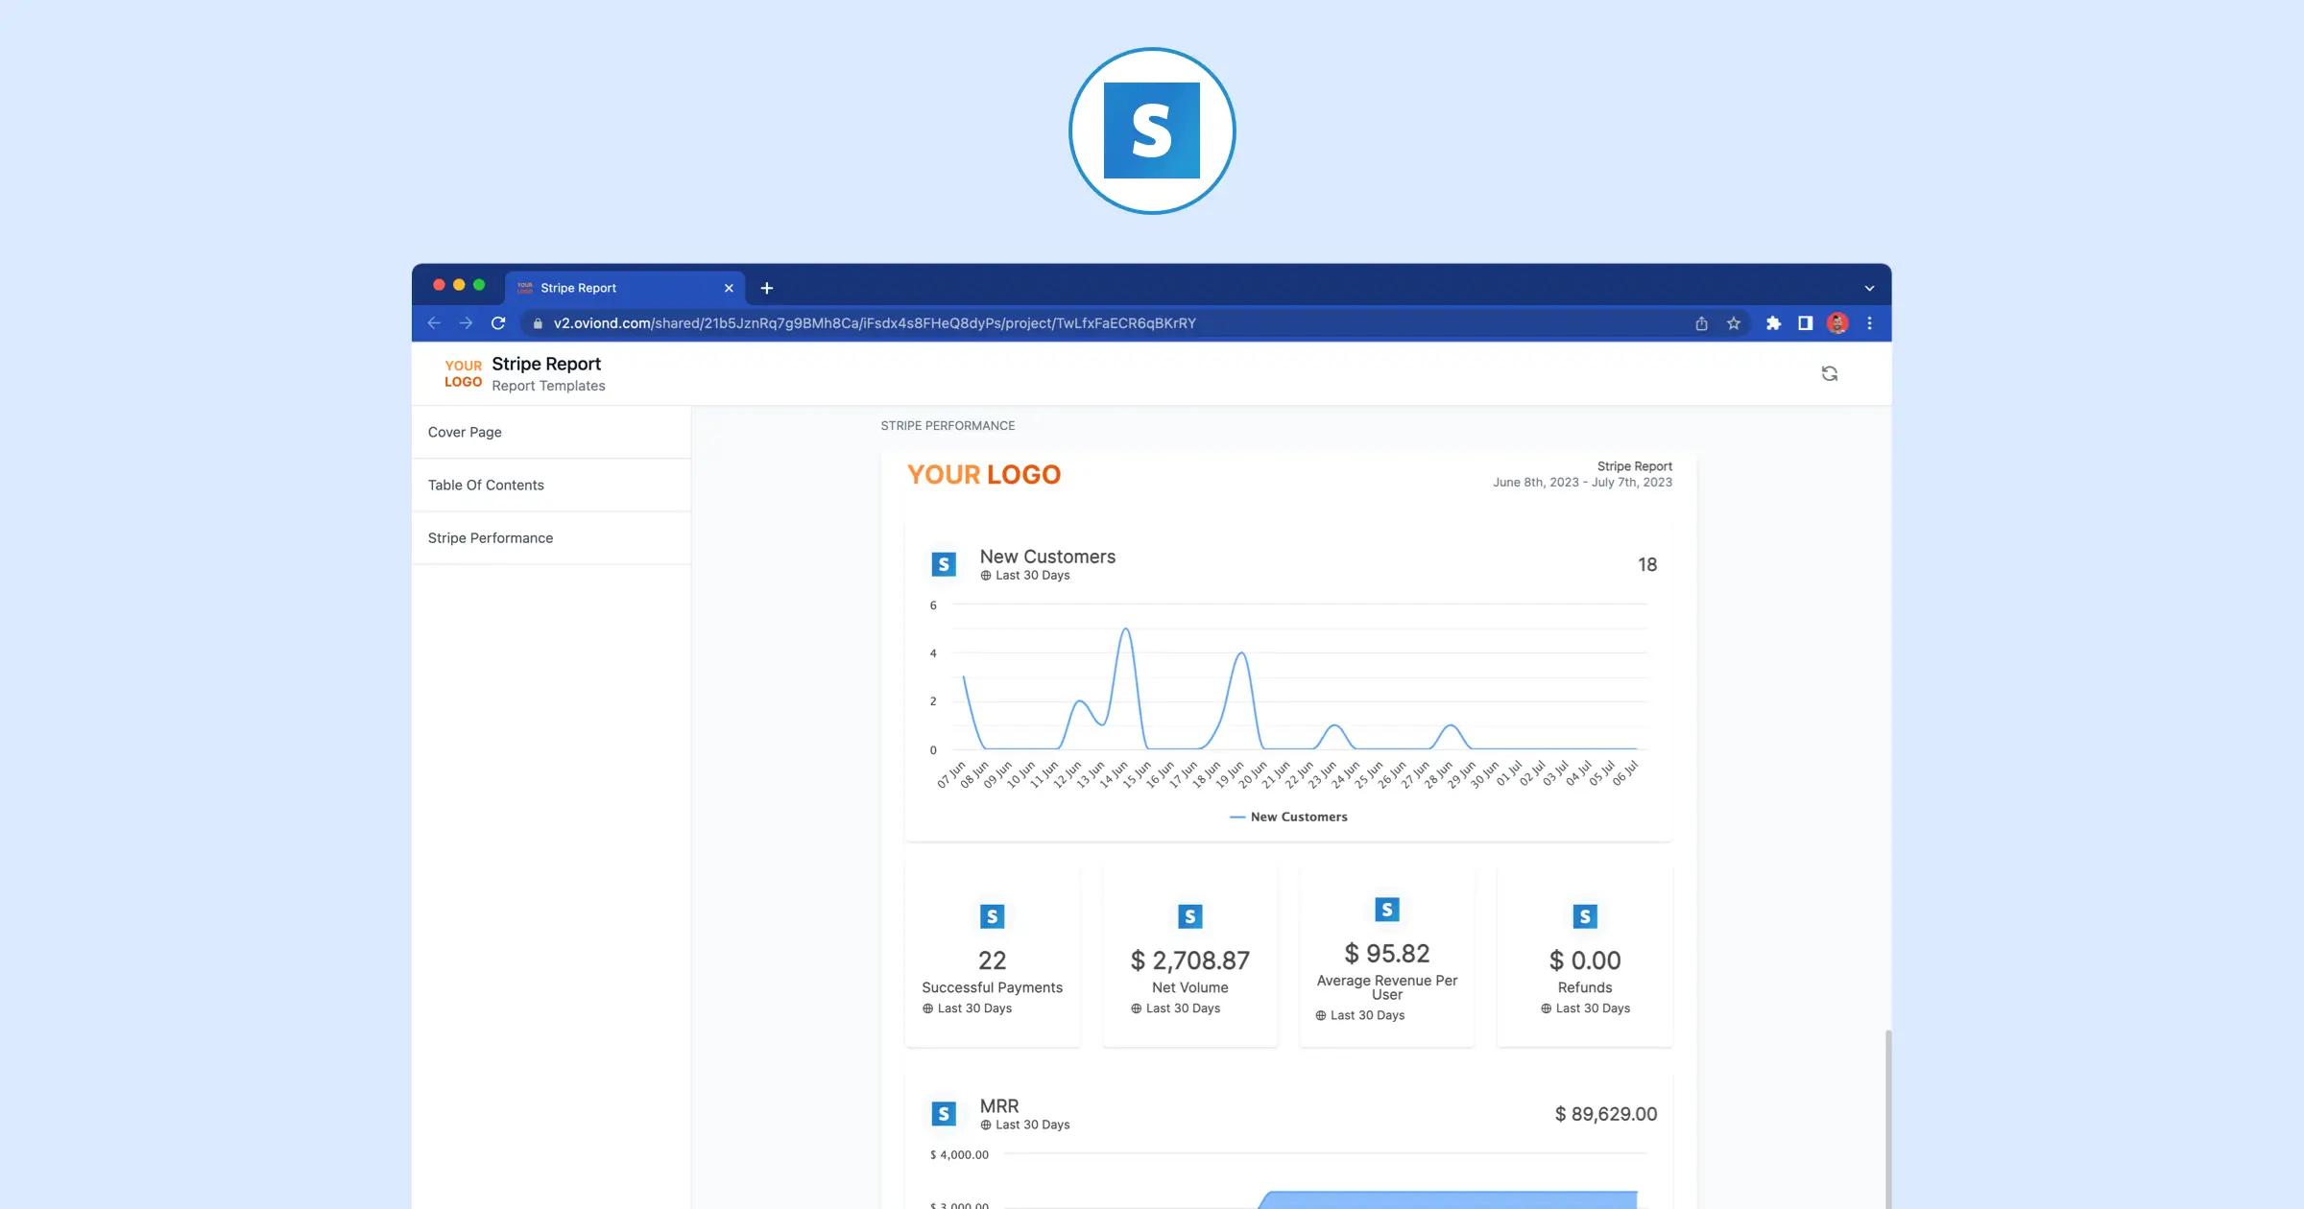Open the Cover Page section
Viewport: 2304px width, 1209px height.
coord(551,432)
